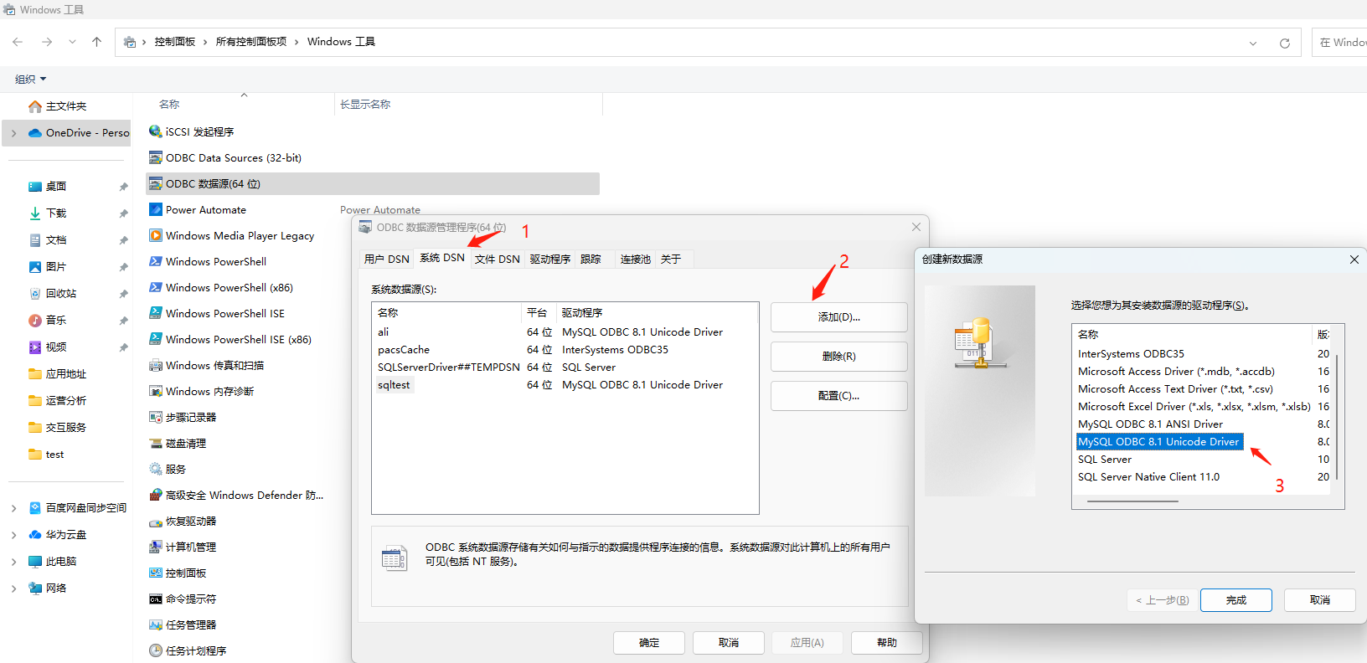Open Windows 传真和扫描 icon

155,365
